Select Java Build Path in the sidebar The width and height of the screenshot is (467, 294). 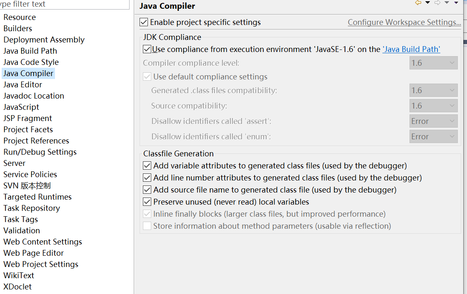30,51
